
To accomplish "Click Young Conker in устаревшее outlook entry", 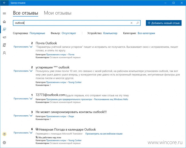I will pyautogui.click(x=75, y=82).
